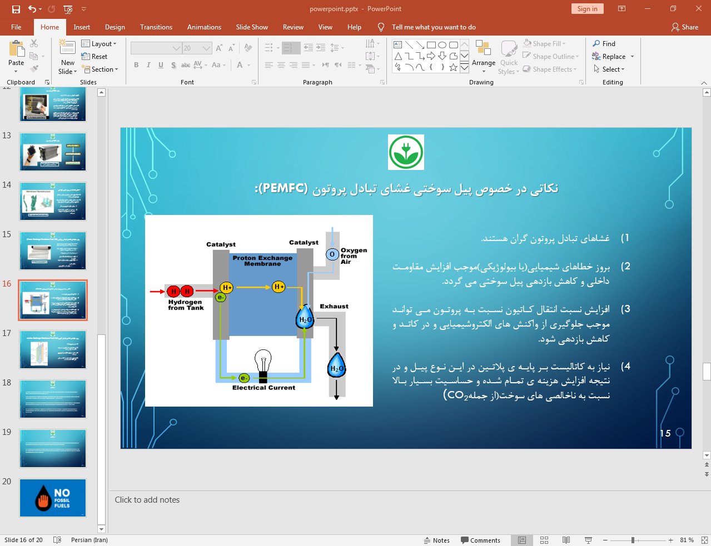This screenshot has width=711, height=546.
Task: Open the Section dropdown
Action: (100, 69)
